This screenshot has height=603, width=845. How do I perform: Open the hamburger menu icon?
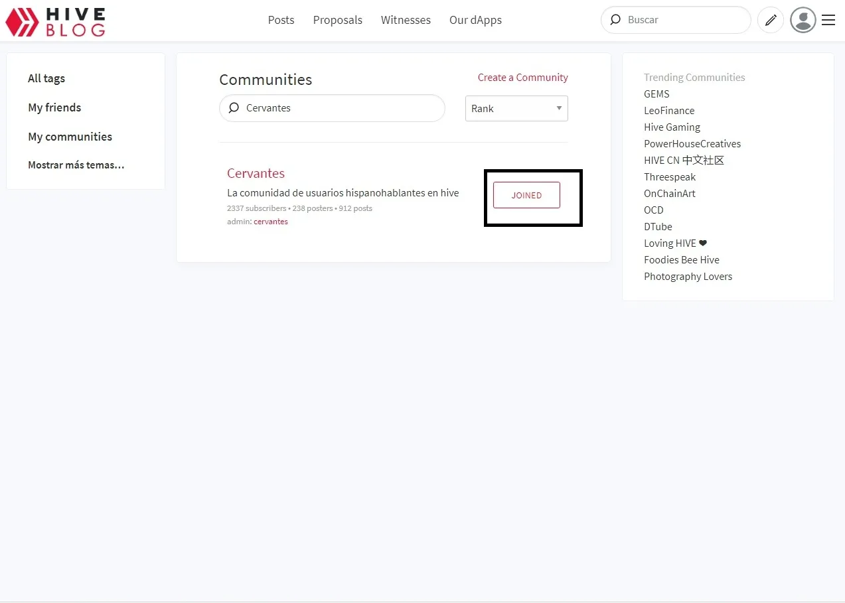828,20
